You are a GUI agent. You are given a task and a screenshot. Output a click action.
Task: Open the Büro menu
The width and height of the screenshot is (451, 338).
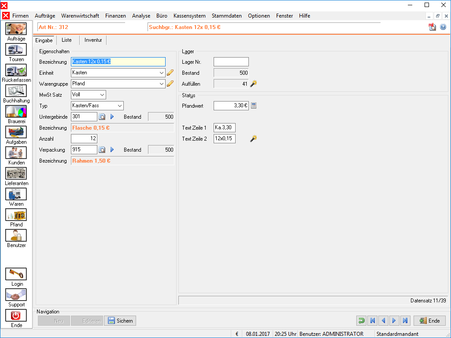click(x=162, y=16)
